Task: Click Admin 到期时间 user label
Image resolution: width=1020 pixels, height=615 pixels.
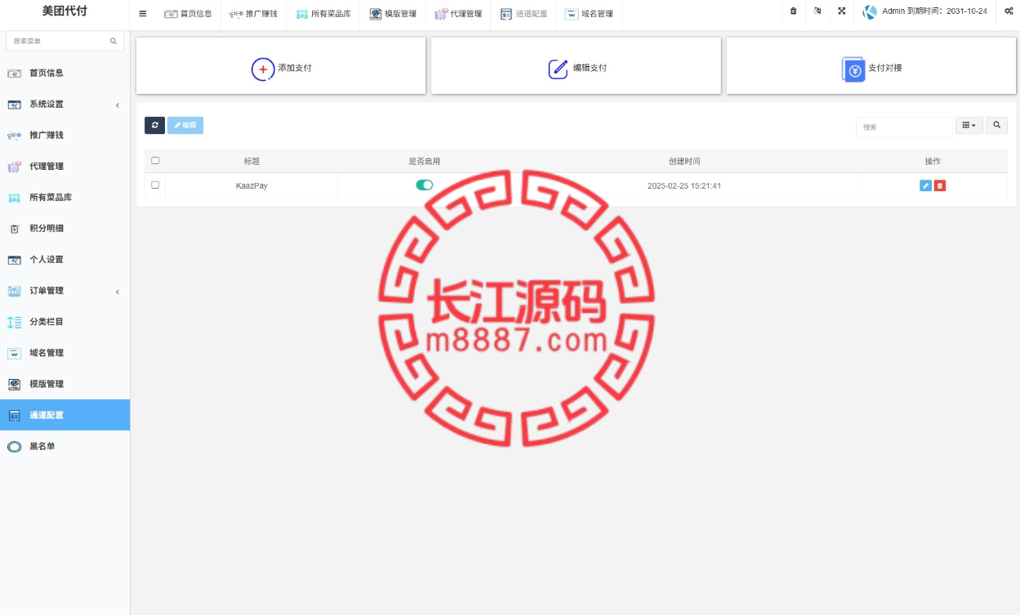Action: click(x=934, y=11)
